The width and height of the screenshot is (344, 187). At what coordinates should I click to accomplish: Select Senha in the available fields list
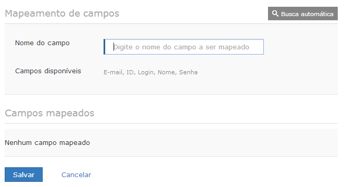pos(188,72)
